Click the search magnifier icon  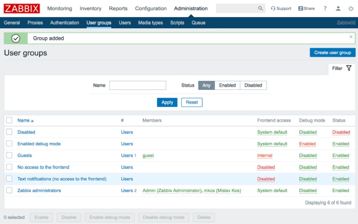coord(260,8)
